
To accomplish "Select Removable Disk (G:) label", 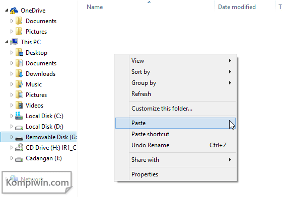I will pos(51,137).
